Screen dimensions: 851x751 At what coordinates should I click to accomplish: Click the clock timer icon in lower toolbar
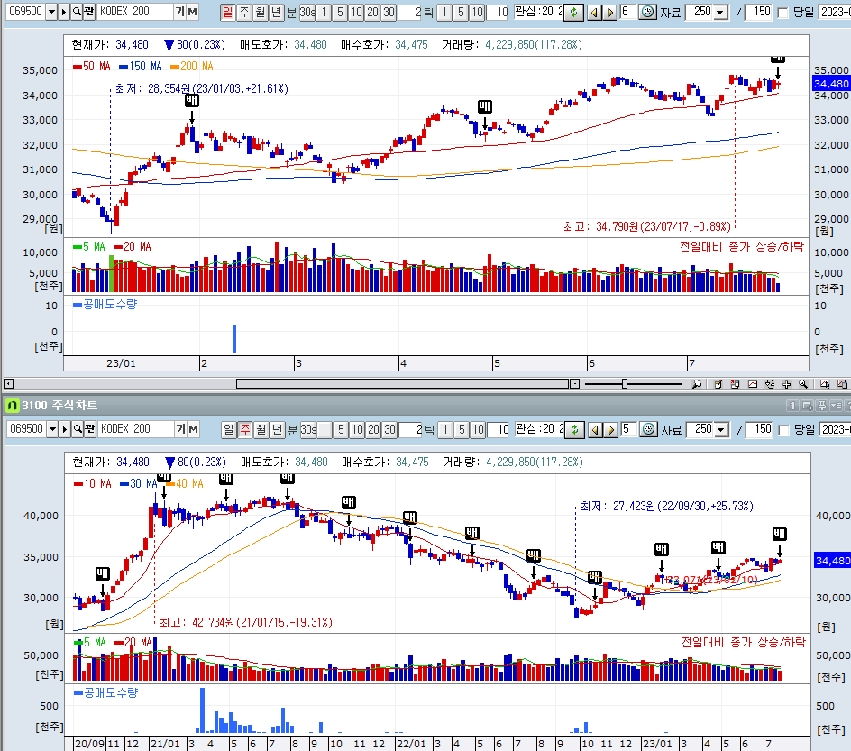coord(648,429)
